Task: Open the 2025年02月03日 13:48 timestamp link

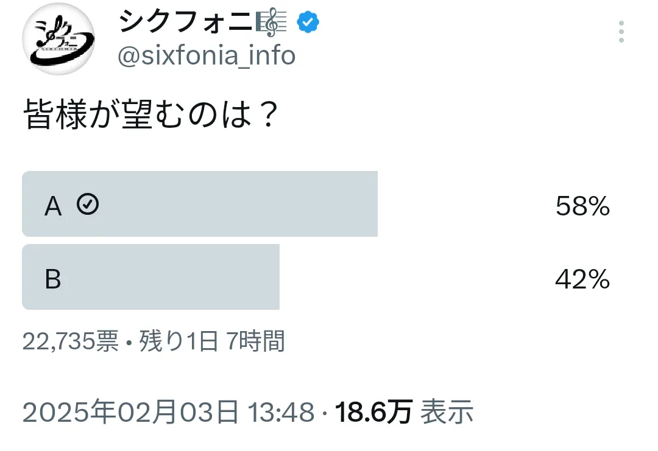Action: [169, 413]
